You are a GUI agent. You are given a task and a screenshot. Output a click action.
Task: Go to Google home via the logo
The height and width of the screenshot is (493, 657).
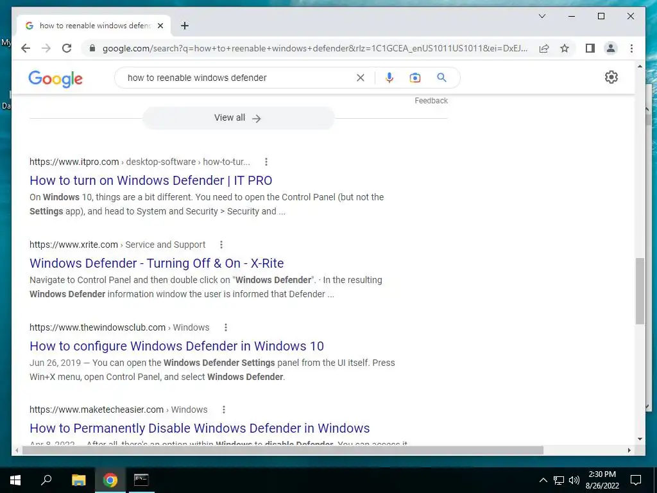[x=55, y=79]
